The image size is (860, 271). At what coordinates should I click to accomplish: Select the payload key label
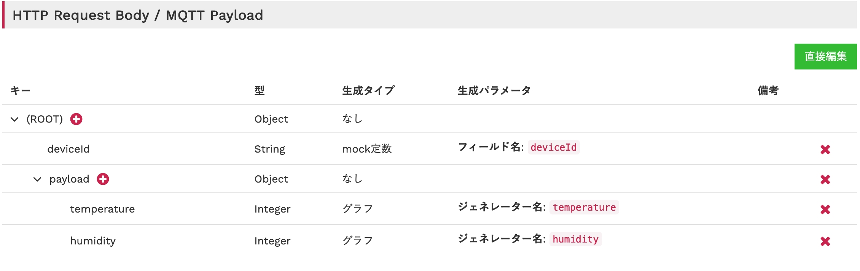tap(69, 179)
